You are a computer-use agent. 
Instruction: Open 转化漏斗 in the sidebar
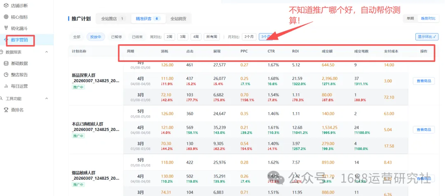click(x=19, y=28)
